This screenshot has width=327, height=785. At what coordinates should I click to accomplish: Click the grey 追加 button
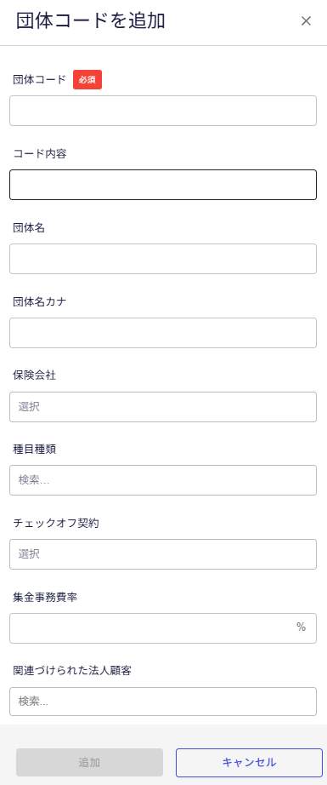89,763
